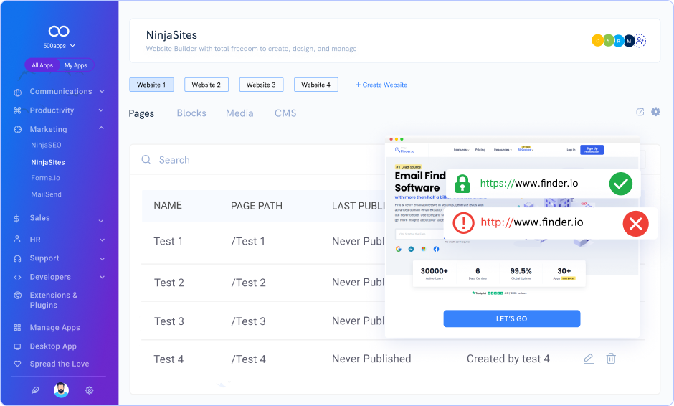
Task: Click the edit pencil for Test 4
Action: pyautogui.click(x=589, y=359)
